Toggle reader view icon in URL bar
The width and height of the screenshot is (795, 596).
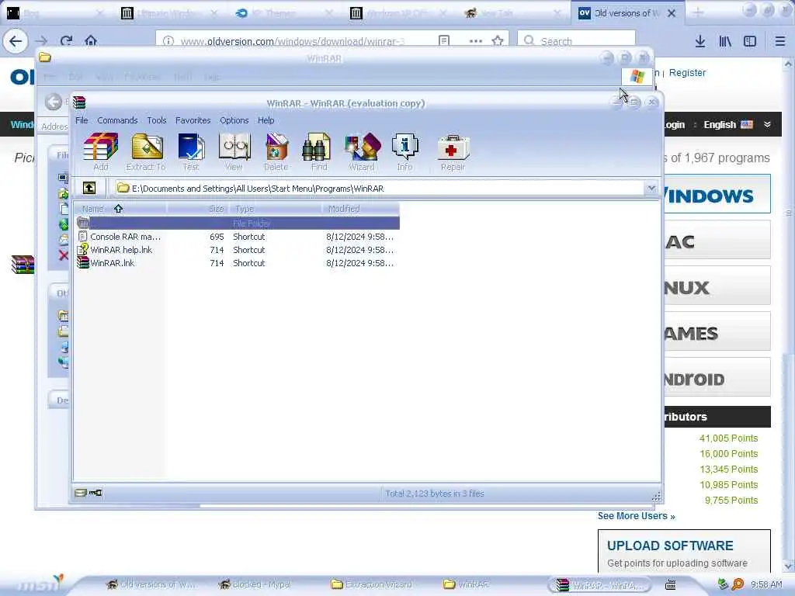[x=443, y=40]
